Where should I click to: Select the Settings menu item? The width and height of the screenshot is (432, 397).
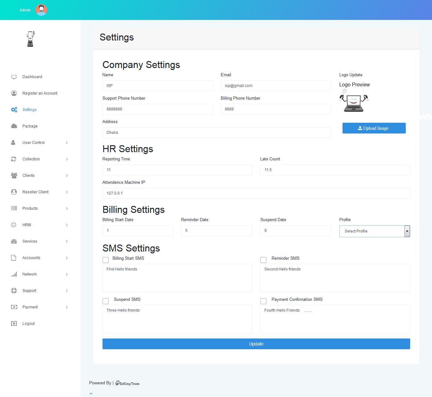tap(29, 110)
